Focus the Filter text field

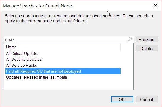(66, 39)
